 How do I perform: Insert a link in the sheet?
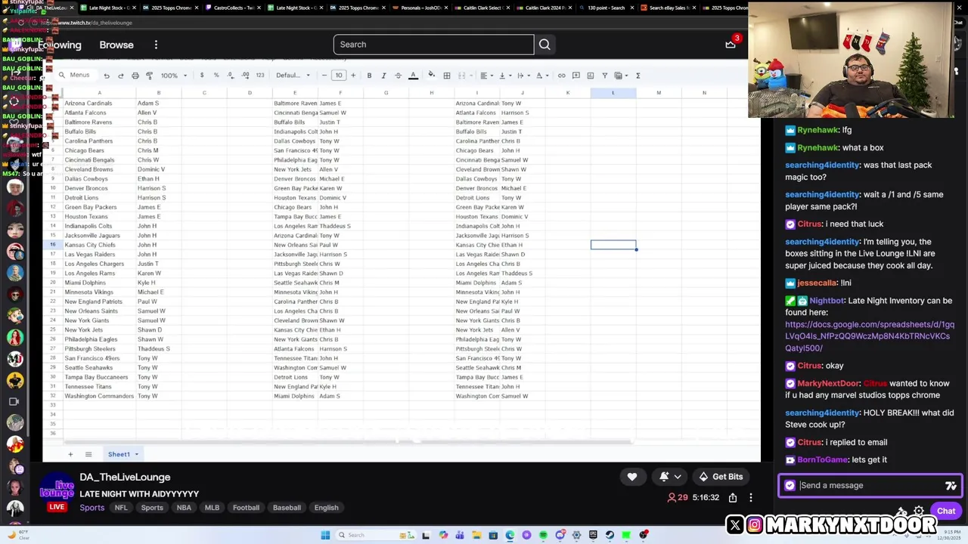pos(561,76)
